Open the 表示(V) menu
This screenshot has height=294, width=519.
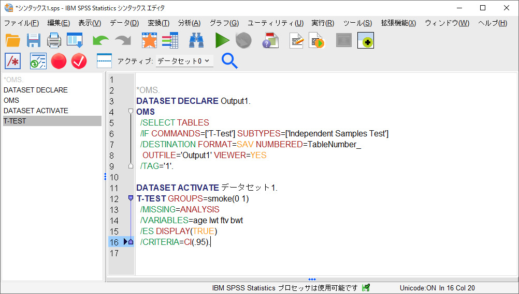coord(90,23)
